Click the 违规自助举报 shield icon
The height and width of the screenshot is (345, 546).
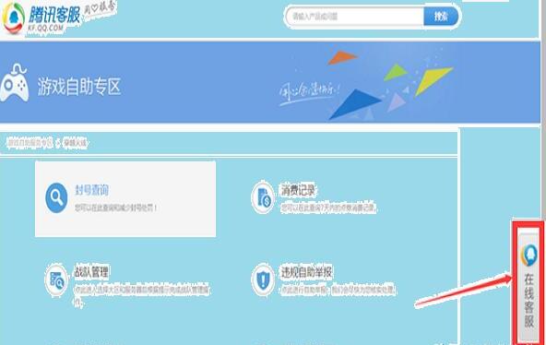point(263,280)
